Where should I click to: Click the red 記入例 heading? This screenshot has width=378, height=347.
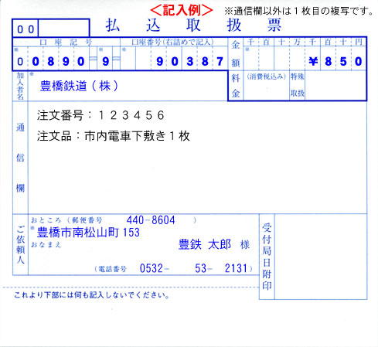coord(182,10)
